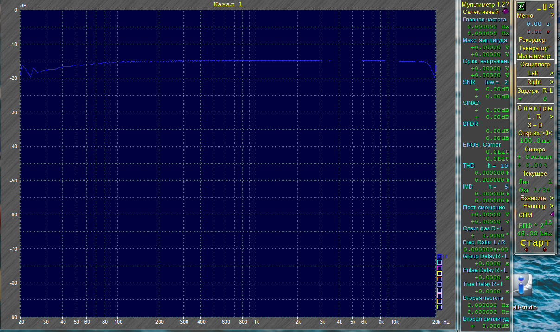Click the Макс. амплитуда label
This screenshot has height=332, width=560.
pyautogui.click(x=485, y=40)
